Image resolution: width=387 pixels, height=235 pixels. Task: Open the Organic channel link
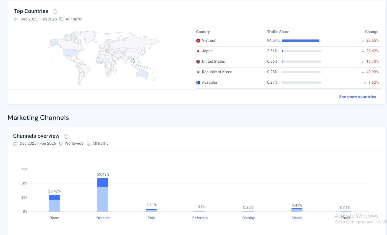(103, 218)
